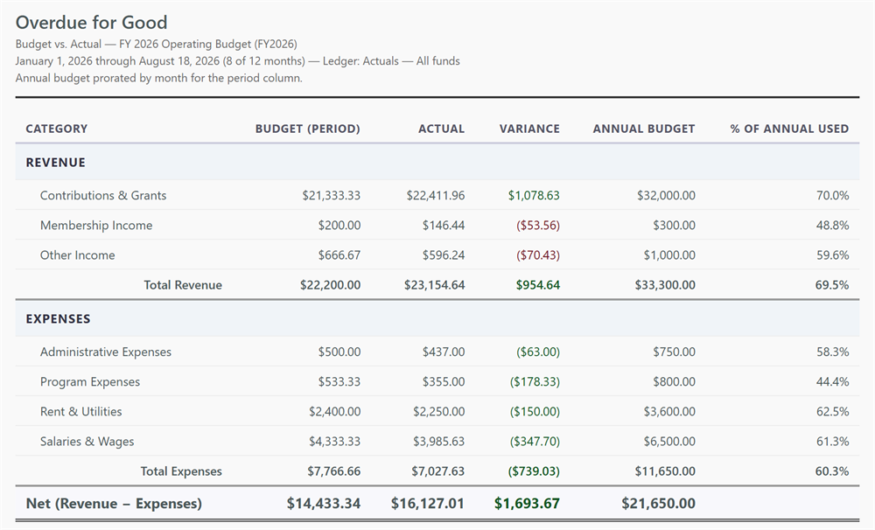Click the 'Total Revenue' label
875x530 pixels.
183,285
